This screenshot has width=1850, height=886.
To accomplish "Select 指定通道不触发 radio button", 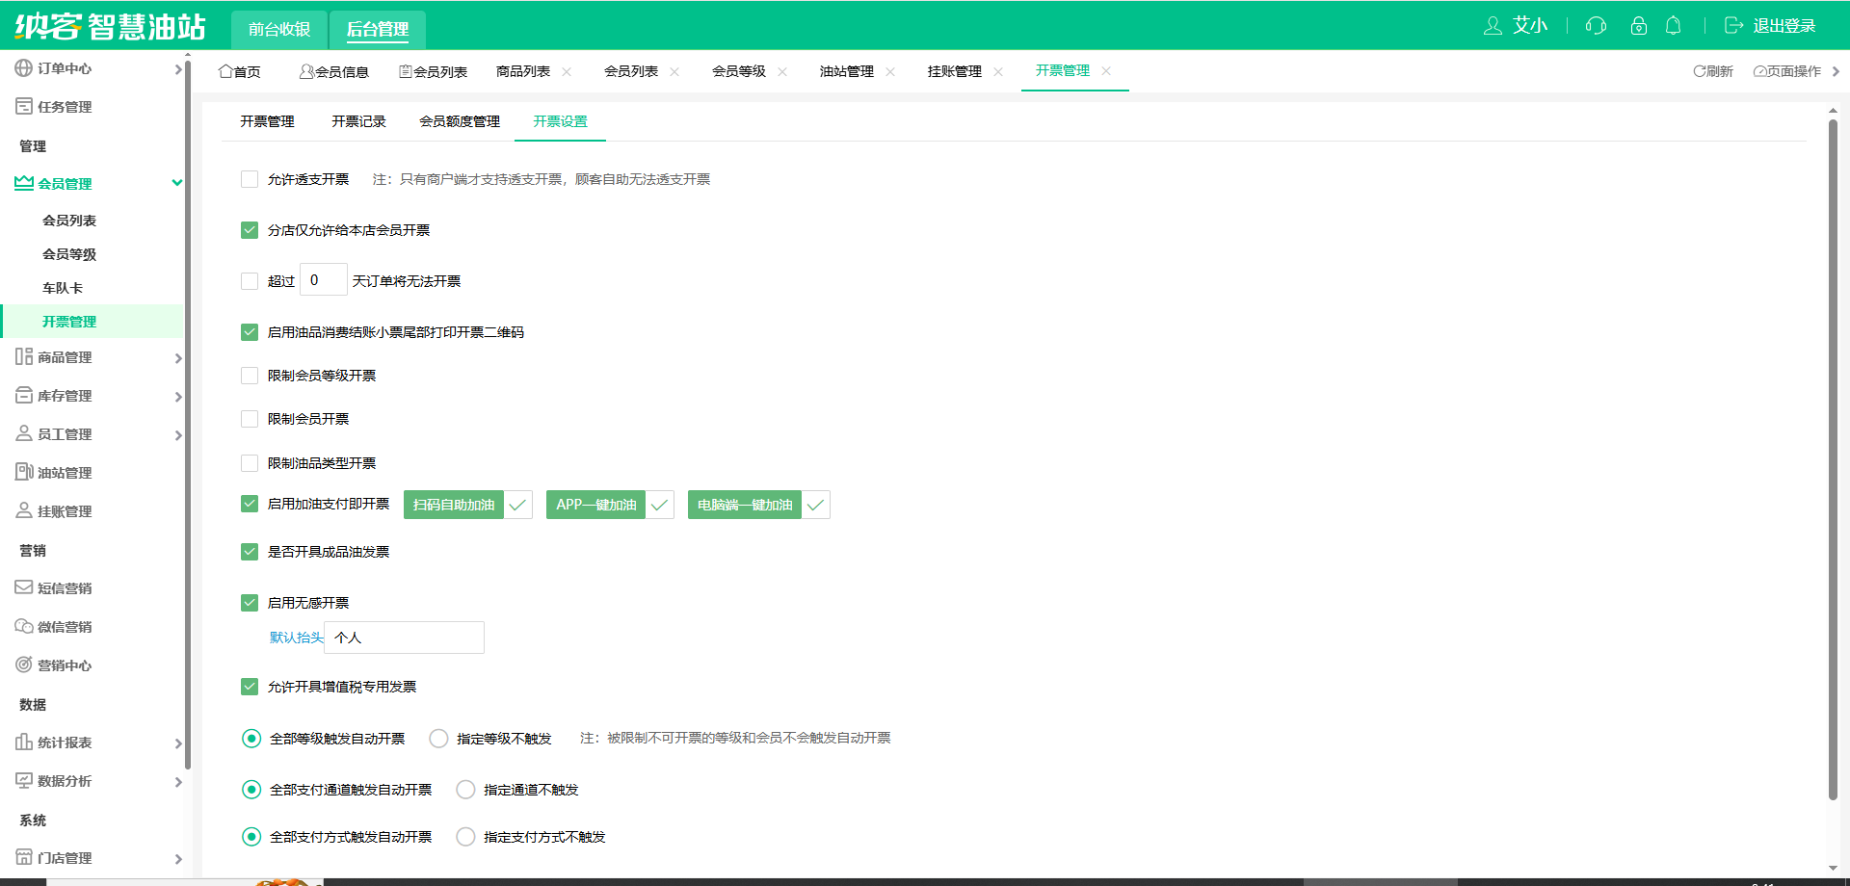I will tap(465, 790).
